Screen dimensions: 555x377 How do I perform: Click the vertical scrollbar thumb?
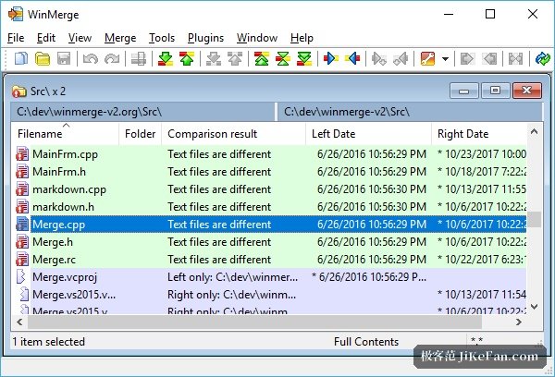coord(535,220)
